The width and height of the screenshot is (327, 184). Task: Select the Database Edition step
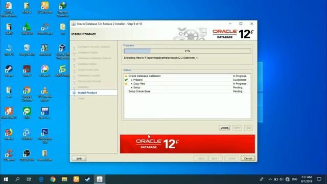point(87,64)
